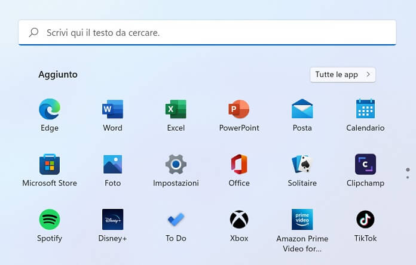Start PowerPoint from the pinned grid

(239, 109)
